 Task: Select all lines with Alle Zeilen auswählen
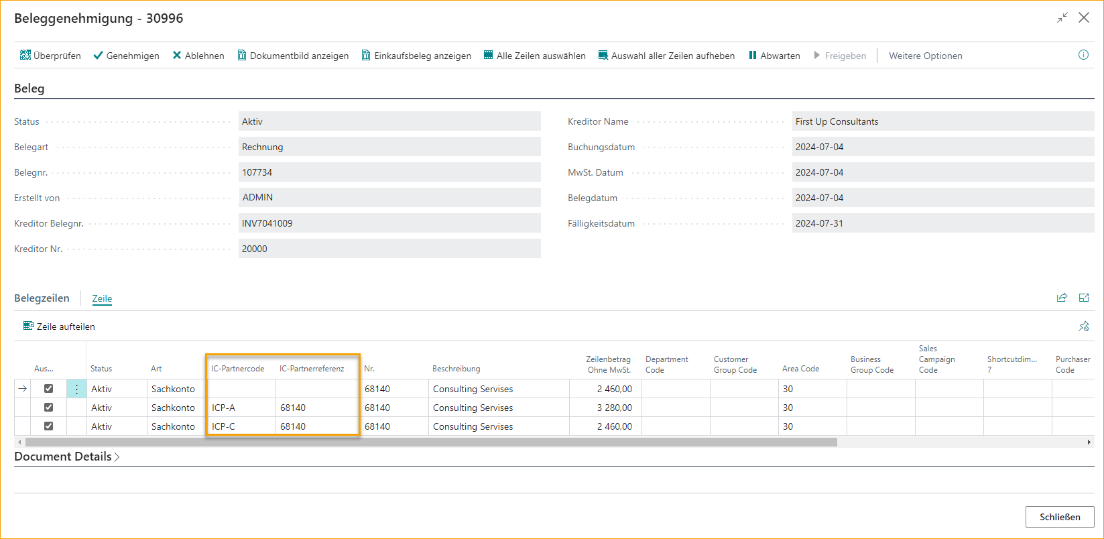pos(534,56)
